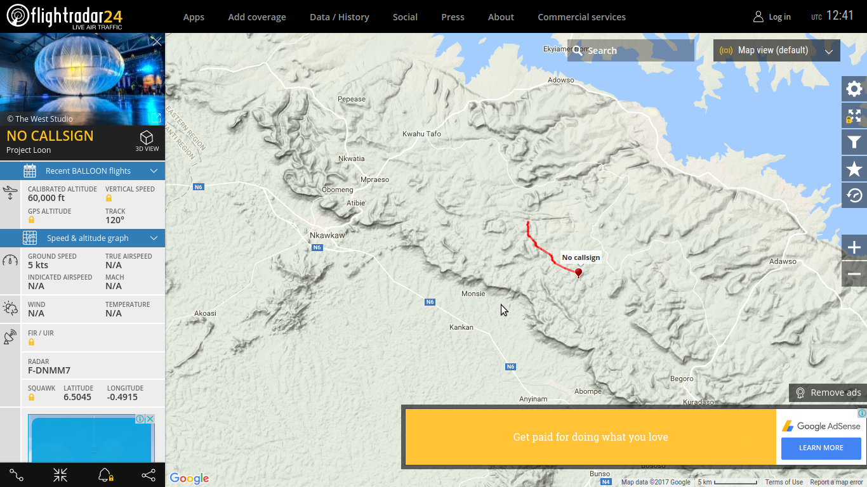Click the center-on-aircraft arrows icon
The height and width of the screenshot is (487, 867).
pyautogui.click(x=60, y=475)
